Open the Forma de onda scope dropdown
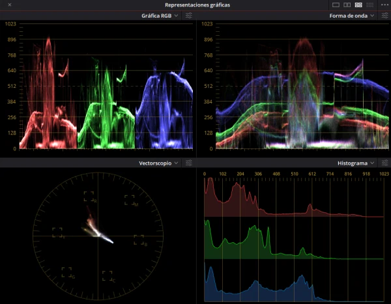The width and height of the screenshot is (391, 304). pyautogui.click(x=352, y=16)
